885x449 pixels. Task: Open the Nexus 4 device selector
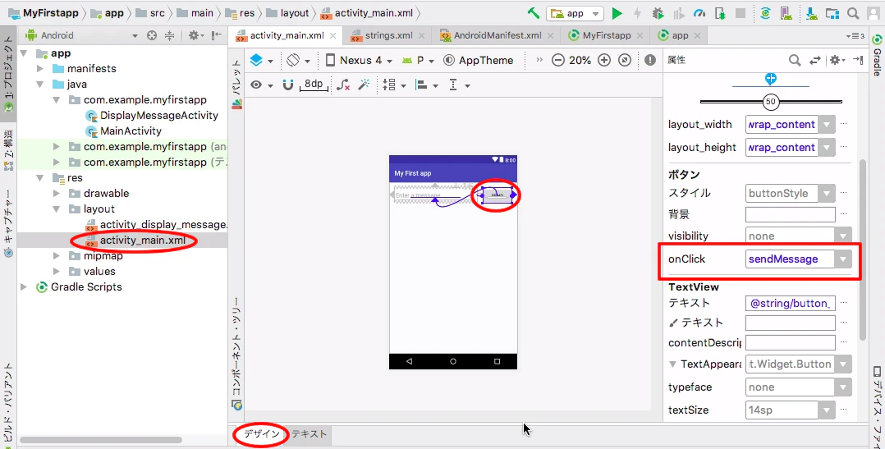[x=359, y=60]
